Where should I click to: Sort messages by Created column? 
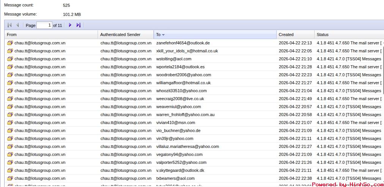286,35
